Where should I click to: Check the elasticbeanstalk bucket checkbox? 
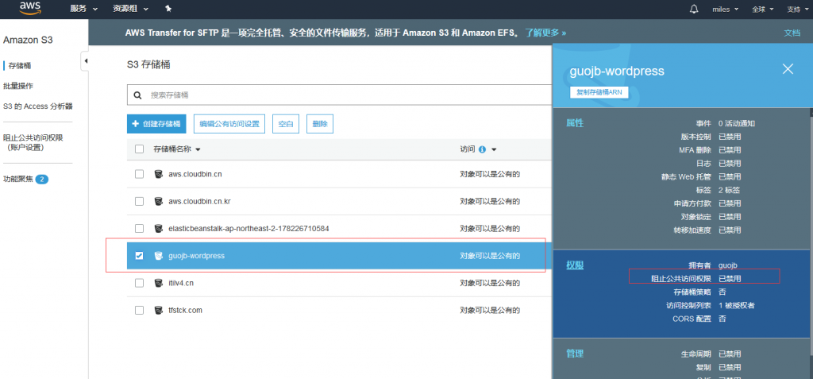coord(139,229)
